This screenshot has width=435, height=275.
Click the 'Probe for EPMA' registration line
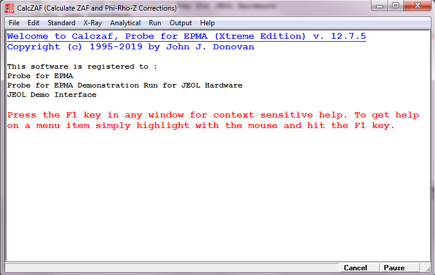point(40,76)
